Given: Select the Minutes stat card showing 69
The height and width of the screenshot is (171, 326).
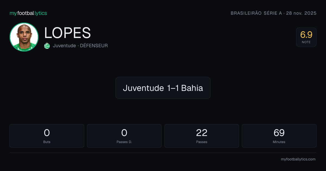Looking at the screenshot, I should [x=279, y=136].
